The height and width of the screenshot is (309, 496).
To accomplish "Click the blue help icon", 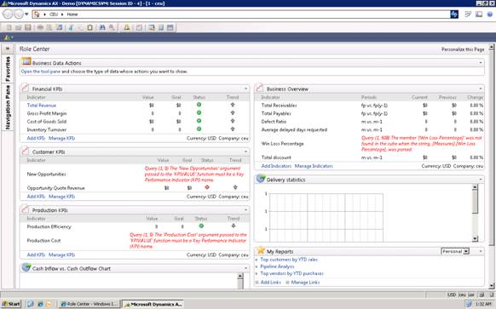I will click(490, 14).
